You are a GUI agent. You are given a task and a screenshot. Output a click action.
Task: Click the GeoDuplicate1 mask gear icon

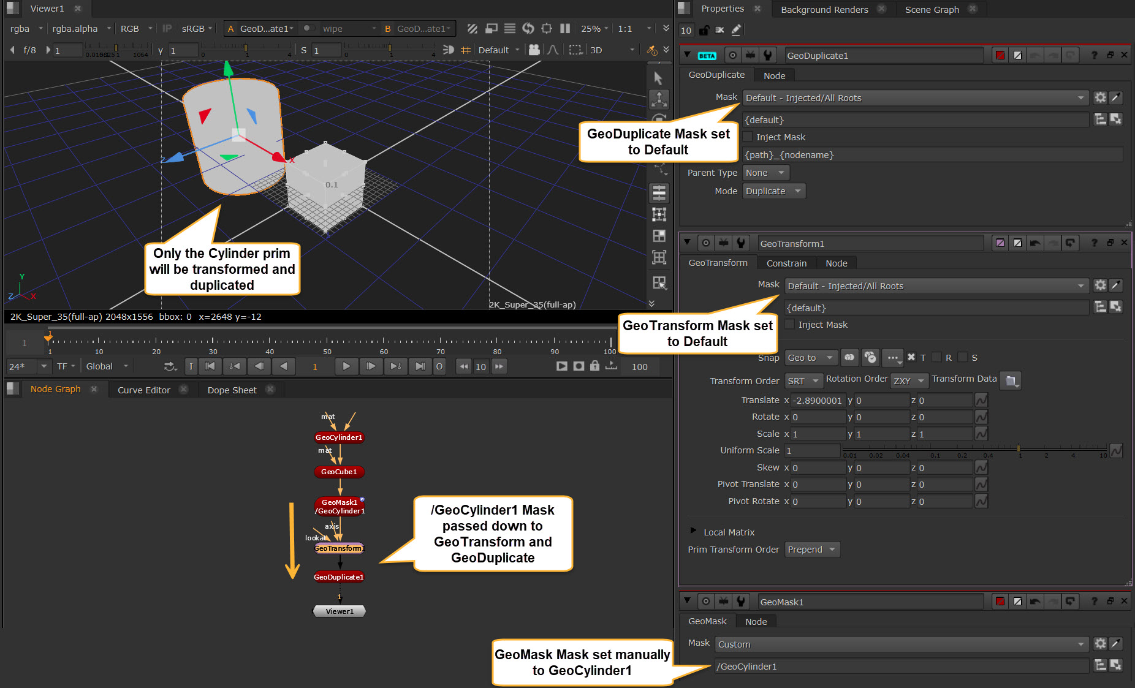point(1101,98)
